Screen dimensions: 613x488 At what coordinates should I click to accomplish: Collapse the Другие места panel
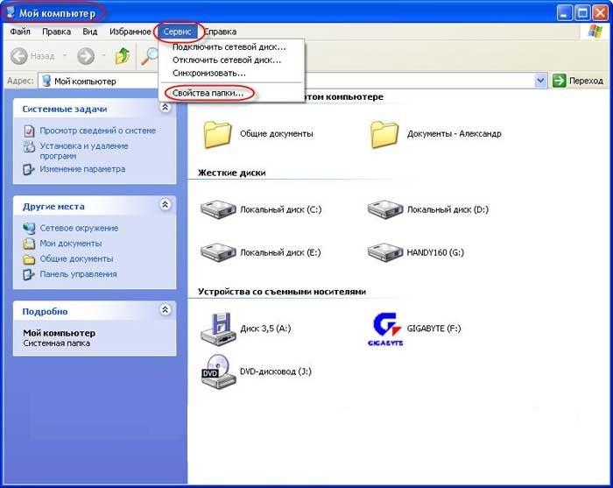166,204
